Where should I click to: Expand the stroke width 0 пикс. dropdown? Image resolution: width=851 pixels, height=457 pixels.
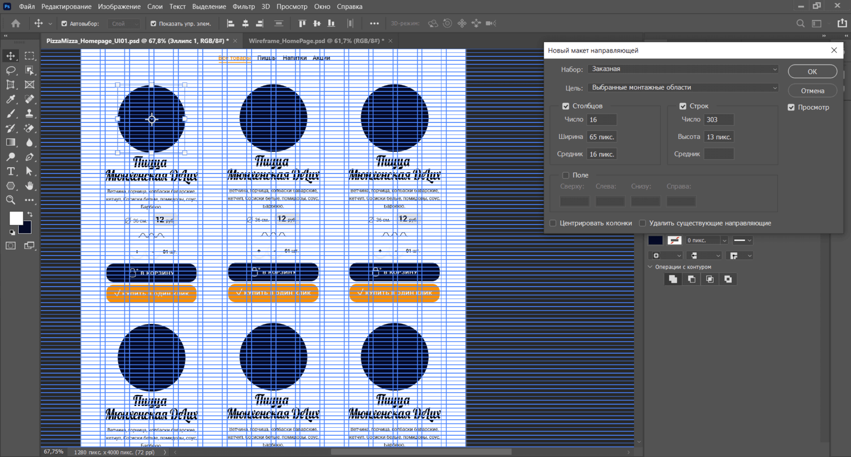tap(724, 240)
